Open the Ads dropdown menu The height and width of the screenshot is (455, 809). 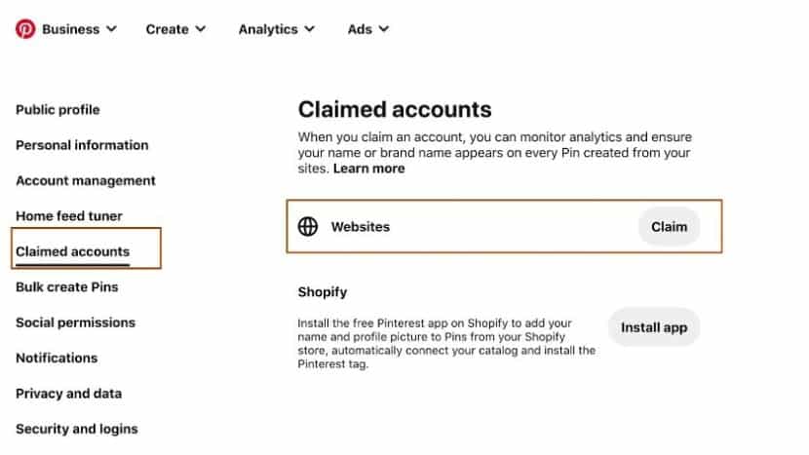367,29
